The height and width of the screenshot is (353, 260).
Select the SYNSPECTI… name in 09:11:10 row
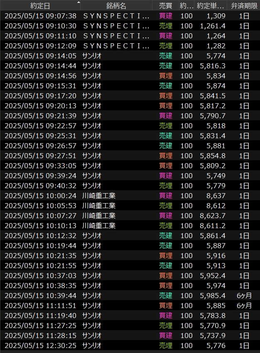[116, 36]
